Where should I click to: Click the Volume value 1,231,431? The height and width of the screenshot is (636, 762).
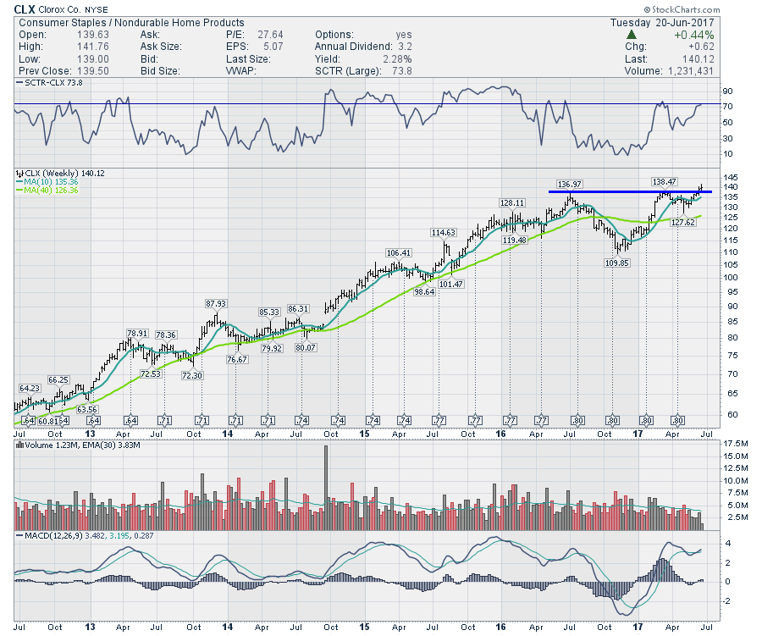click(691, 70)
